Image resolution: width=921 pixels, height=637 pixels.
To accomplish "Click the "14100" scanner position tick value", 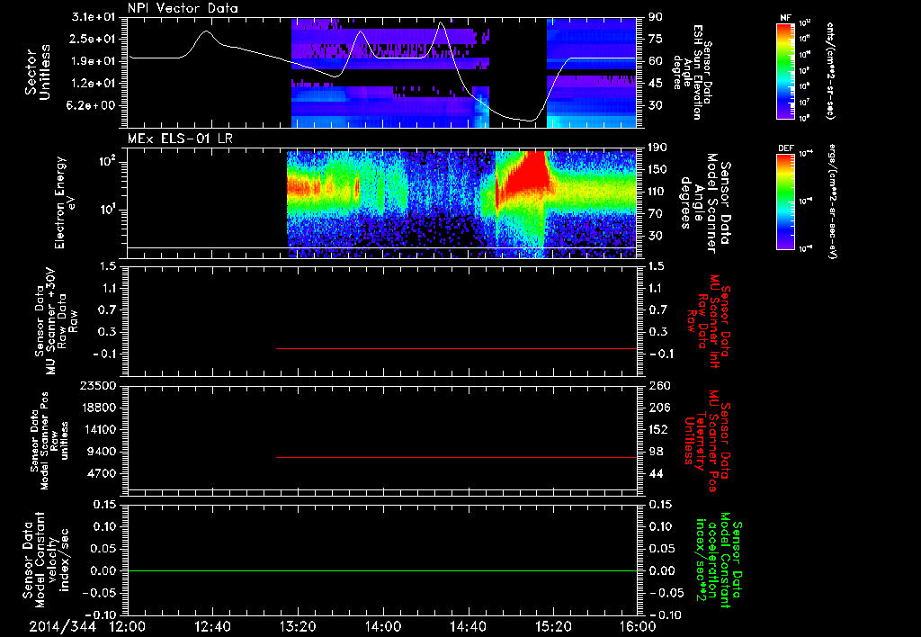I will point(99,429).
